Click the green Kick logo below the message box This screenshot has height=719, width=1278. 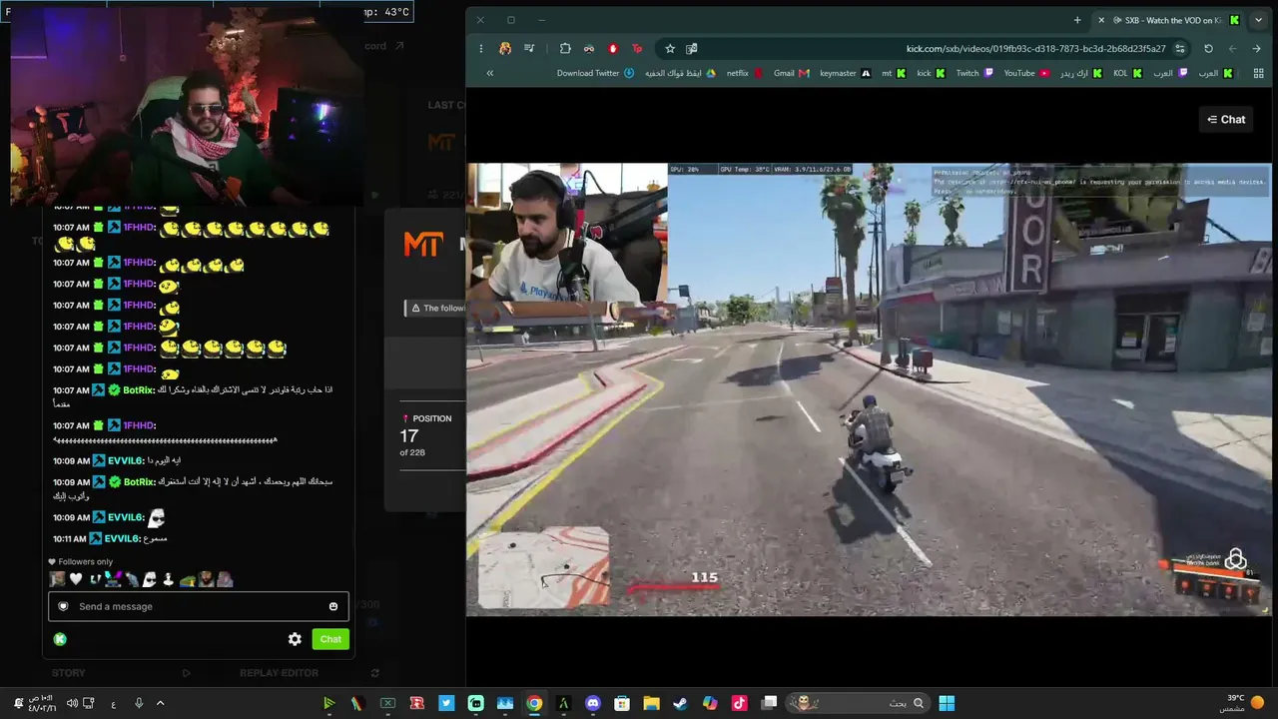[60, 639]
